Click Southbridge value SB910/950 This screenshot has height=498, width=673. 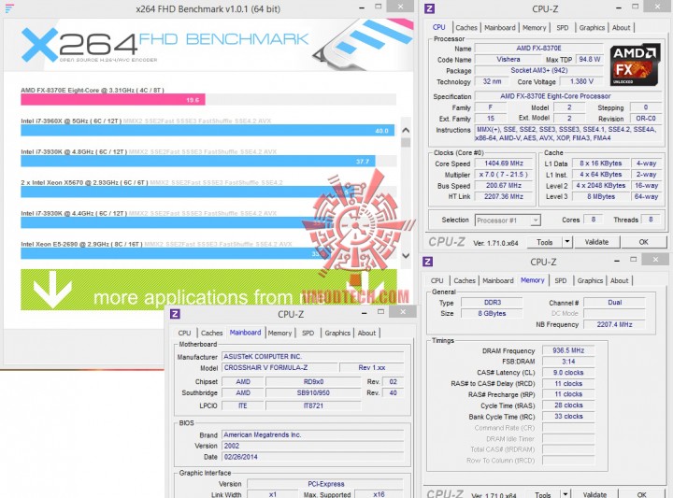point(313,393)
